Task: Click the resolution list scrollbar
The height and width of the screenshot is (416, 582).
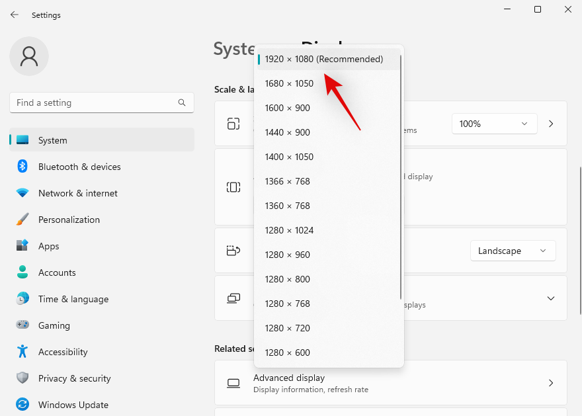Action: [x=401, y=179]
